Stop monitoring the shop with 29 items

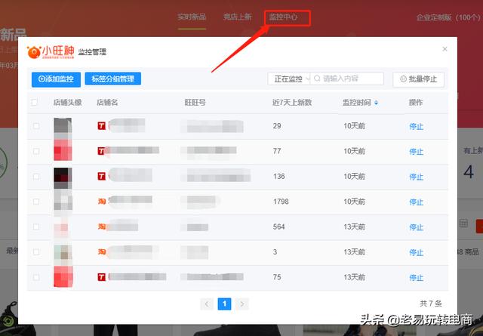[416, 126]
